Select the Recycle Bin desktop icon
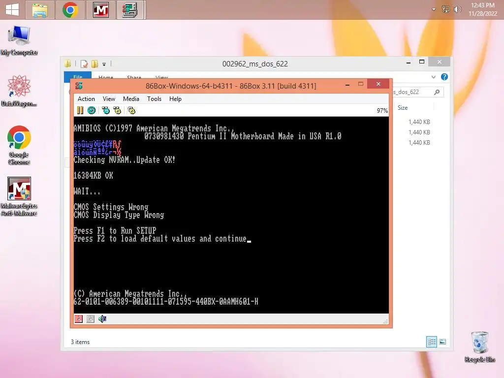 click(x=479, y=346)
